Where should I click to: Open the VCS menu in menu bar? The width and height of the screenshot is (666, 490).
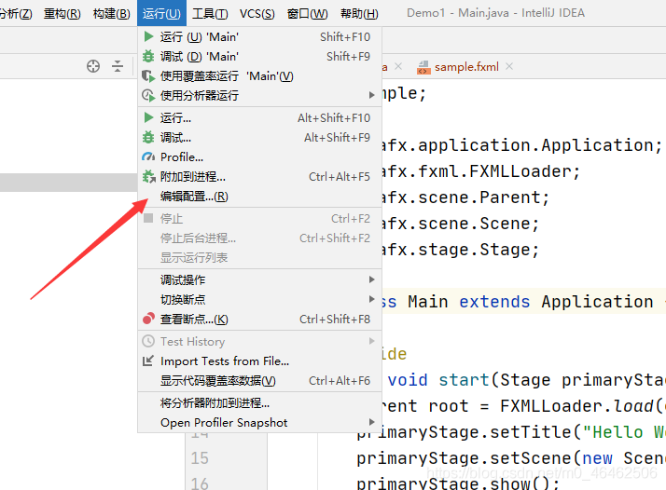tap(257, 14)
